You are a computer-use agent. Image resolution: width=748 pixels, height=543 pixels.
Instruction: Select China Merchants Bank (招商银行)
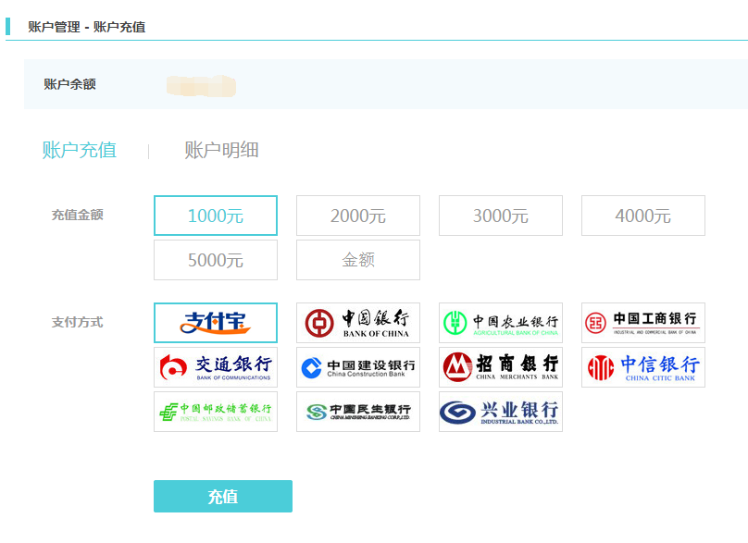[x=501, y=367]
